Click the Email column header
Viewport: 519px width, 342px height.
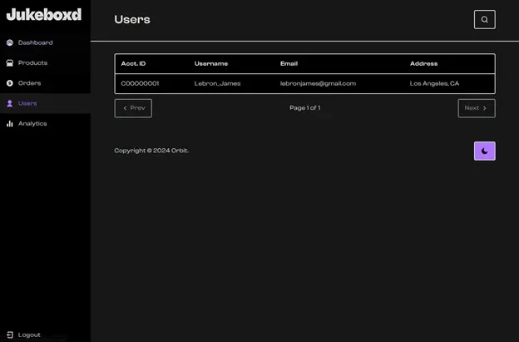[289, 63]
